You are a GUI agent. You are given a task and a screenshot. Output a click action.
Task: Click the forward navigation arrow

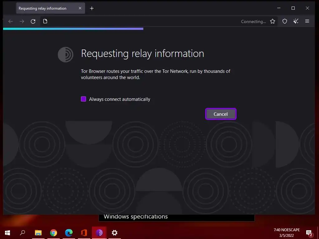(22, 21)
